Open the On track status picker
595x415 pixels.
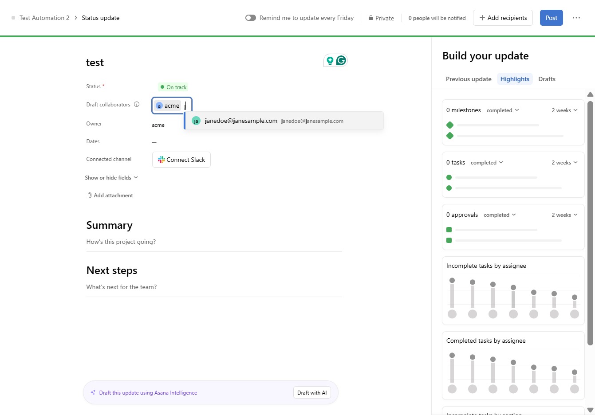(173, 87)
